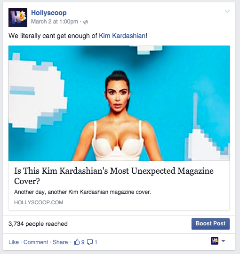Open the post options chevron menu
This screenshot has height=254, width=240.
click(227, 11)
